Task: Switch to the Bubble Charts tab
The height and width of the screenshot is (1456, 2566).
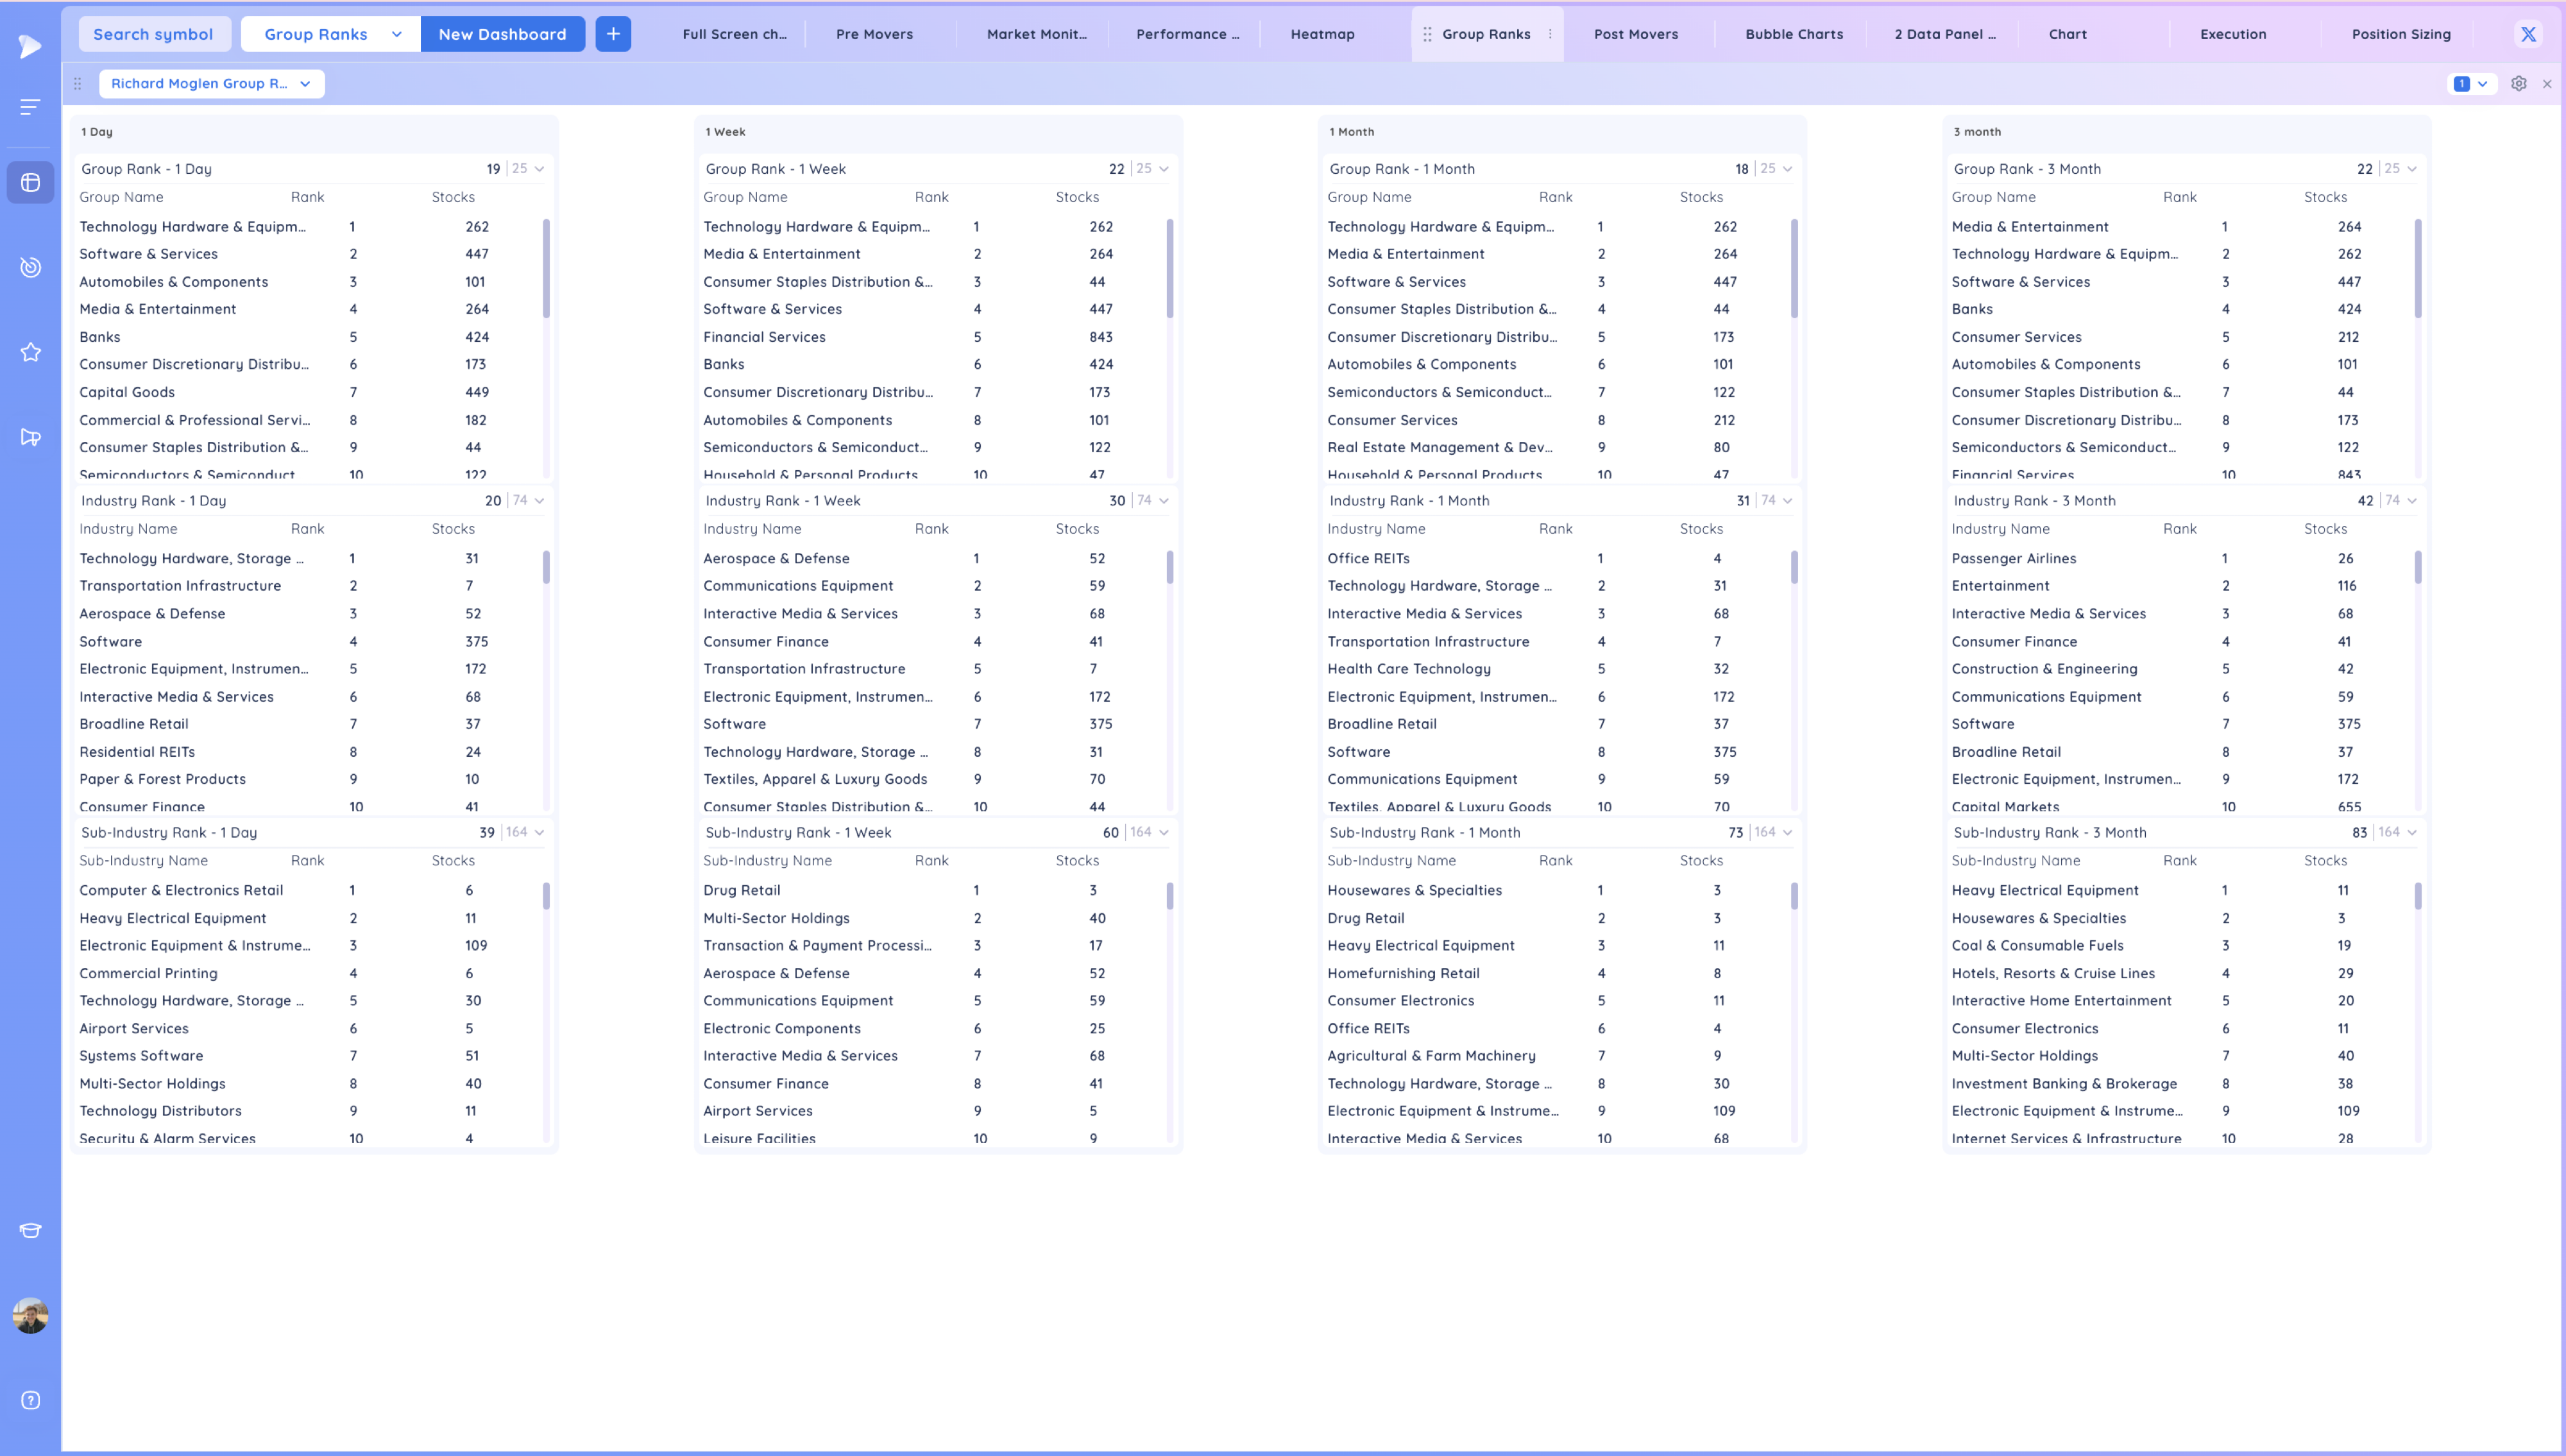Action: [1794, 34]
